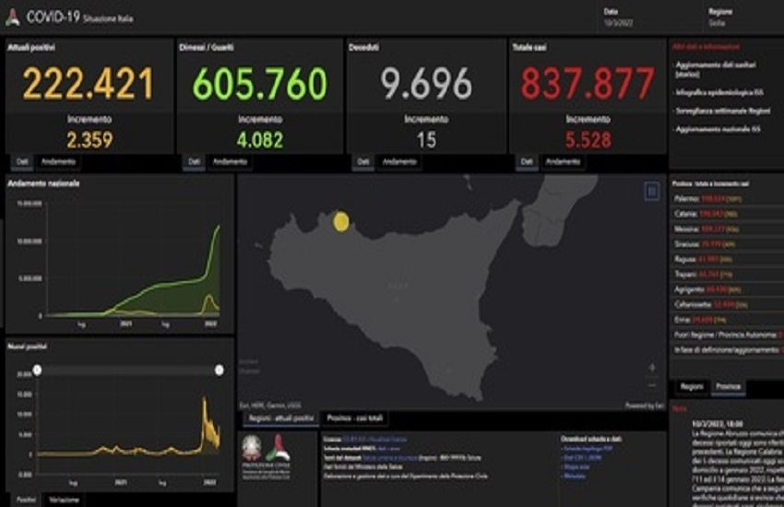Click the yellow circle marker on map

click(x=340, y=221)
